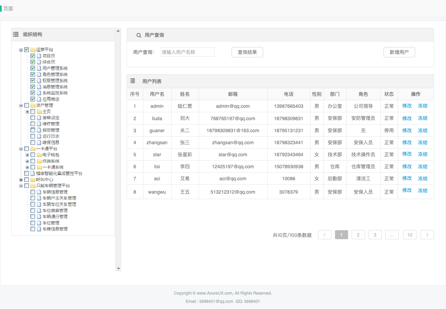446x309 pixels.
Task: Expand the 主页 tree node
Action: pos(27,112)
